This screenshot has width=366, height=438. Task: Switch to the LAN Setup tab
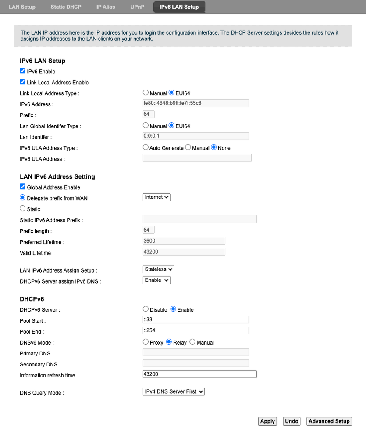click(22, 7)
